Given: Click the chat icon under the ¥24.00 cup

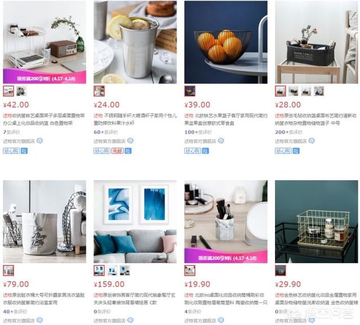Looking at the screenshot, I should [x=130, y=141].
